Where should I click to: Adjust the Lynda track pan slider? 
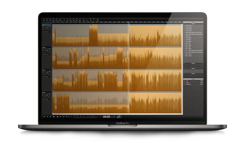[47, 50]
